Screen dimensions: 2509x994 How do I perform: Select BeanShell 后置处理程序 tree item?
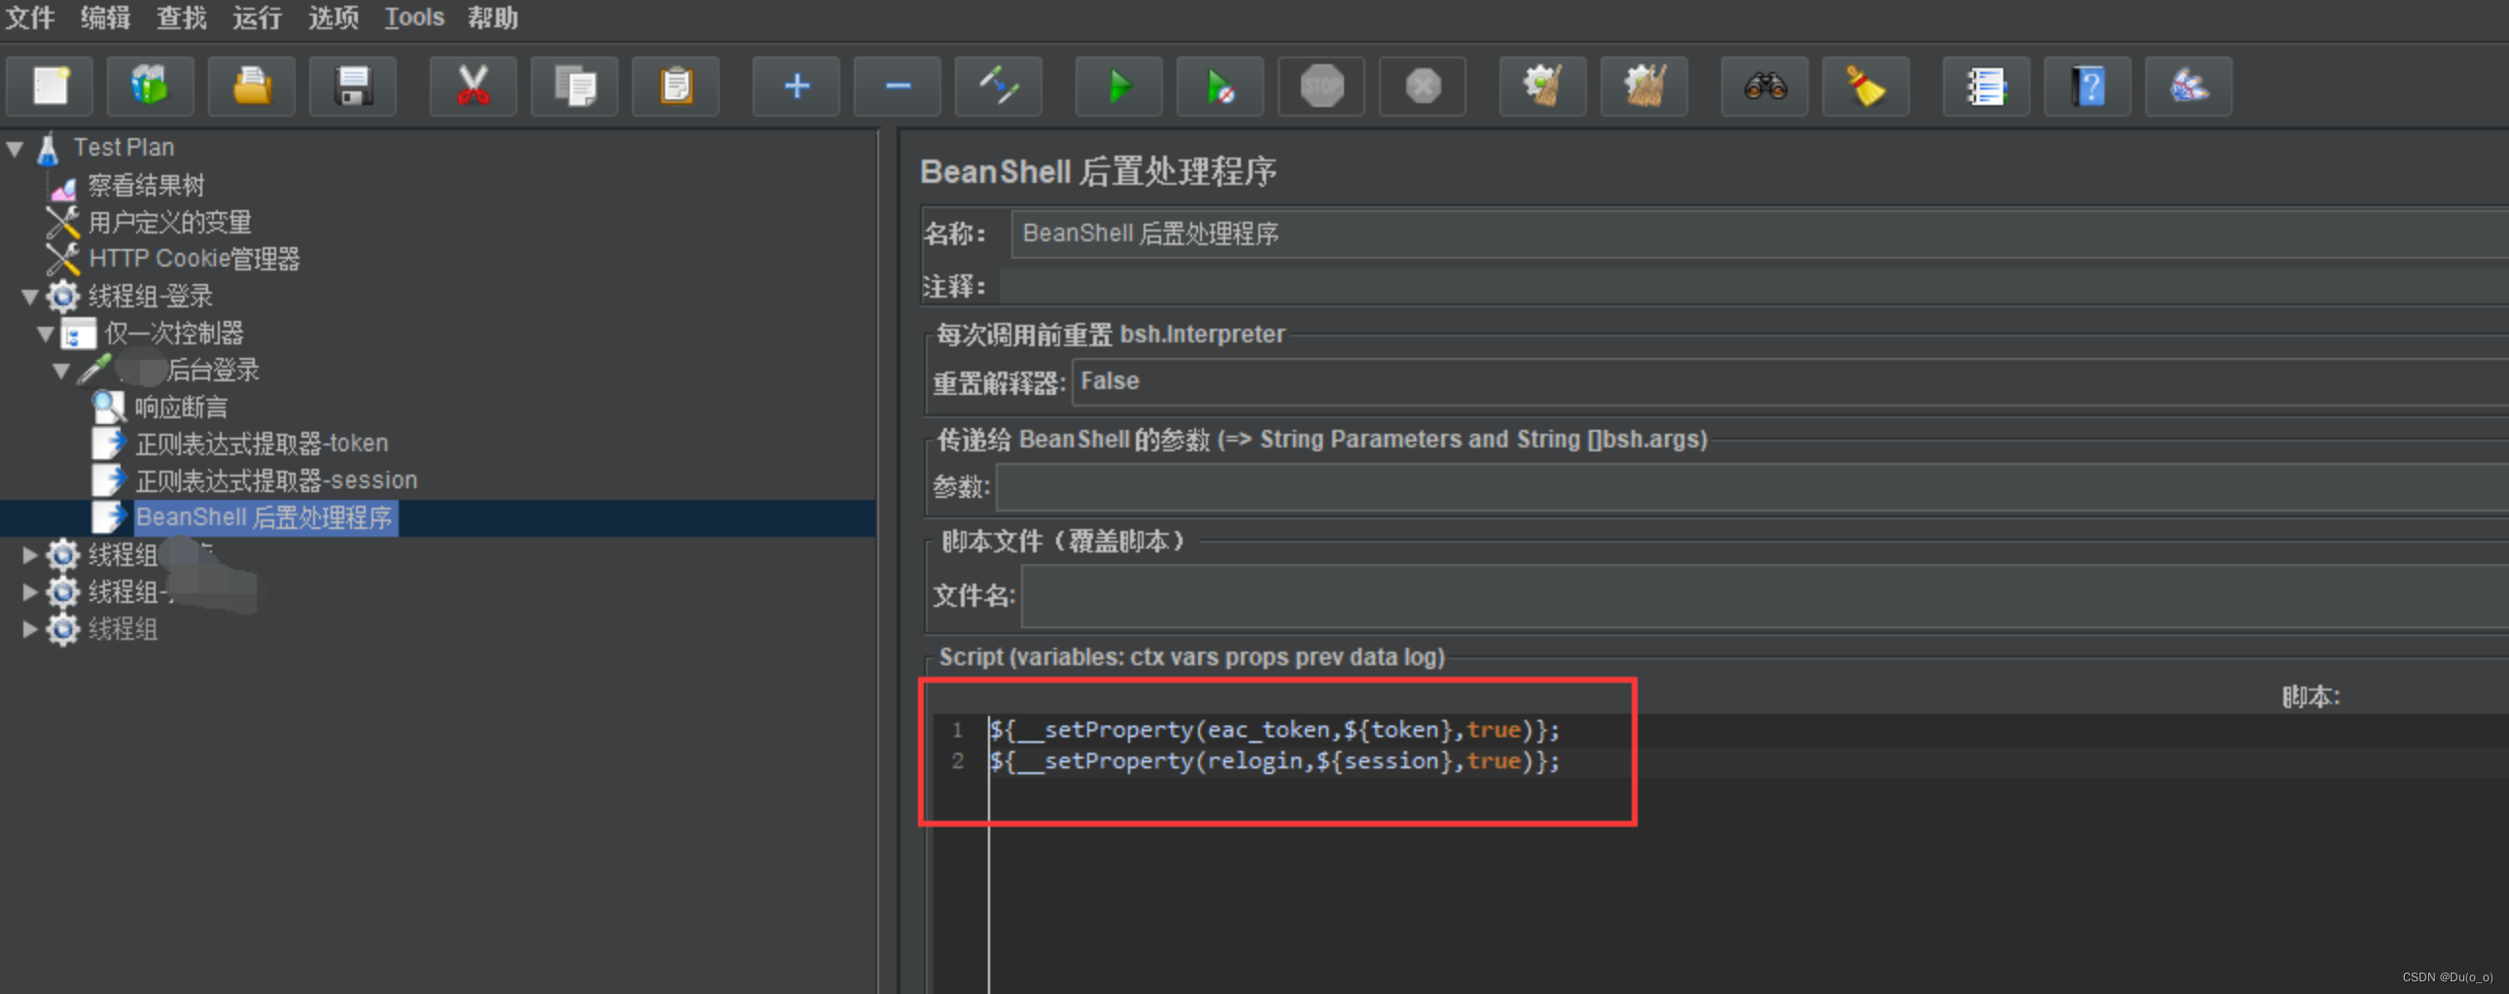point(264,518)
